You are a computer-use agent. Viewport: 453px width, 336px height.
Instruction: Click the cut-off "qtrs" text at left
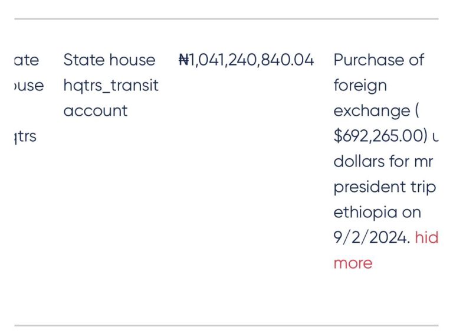(x=25, y=136)
